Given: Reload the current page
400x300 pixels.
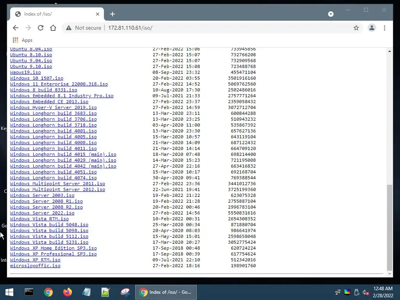Looking at the screenshot, I should 41,28.
